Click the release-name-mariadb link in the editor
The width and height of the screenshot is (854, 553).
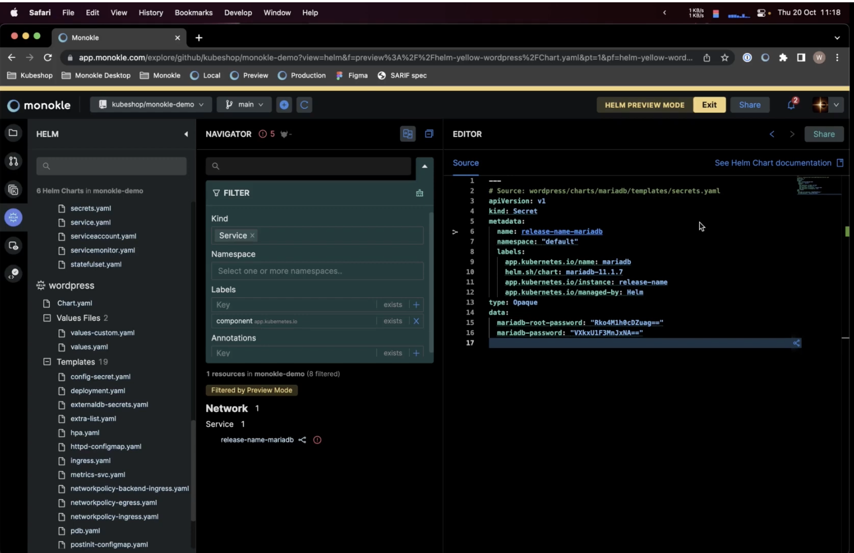[x=562, y=232]
